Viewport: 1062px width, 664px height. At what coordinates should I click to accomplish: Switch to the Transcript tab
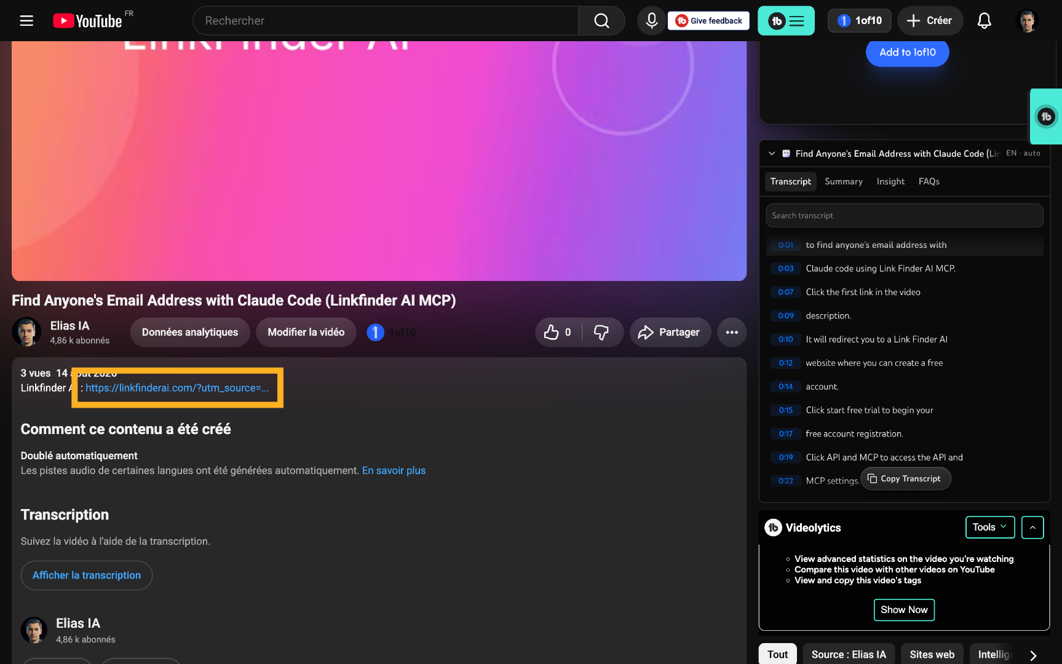[791, 182]
